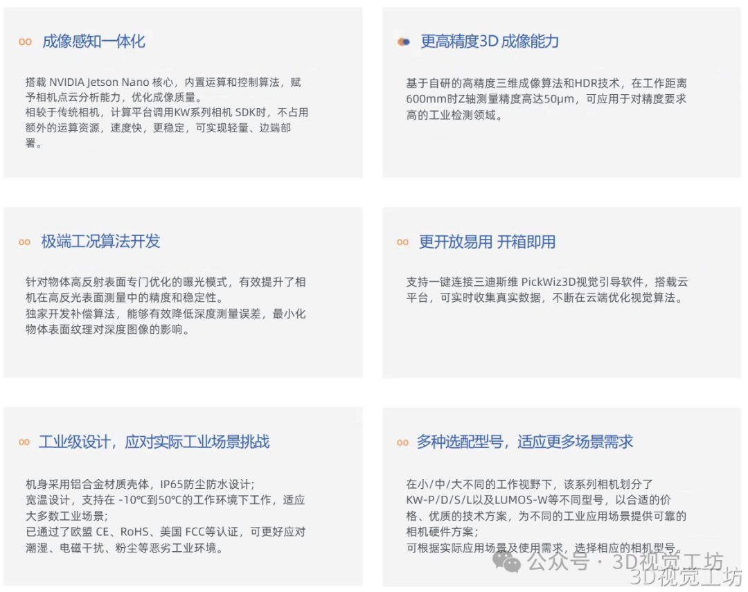Viewport: 748px width, 592px height.
Task: Click the icon next to 多种选配型号 title
Action: [x=403, y=442]
